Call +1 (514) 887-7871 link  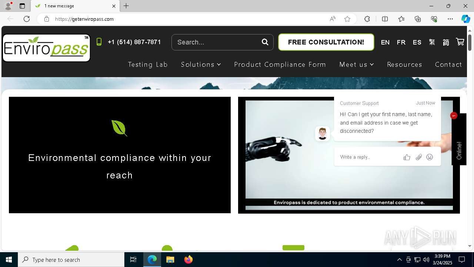(134, 42)
